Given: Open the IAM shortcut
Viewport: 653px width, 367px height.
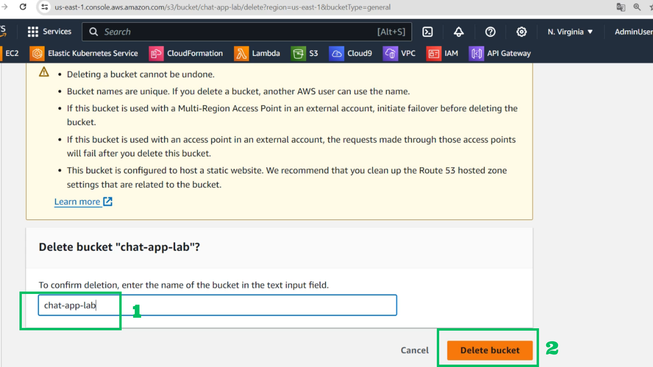Looking at the screenshot, I should (442, 53).
